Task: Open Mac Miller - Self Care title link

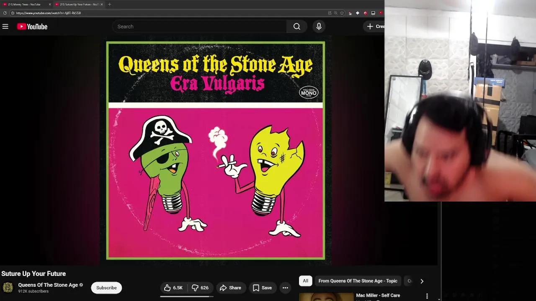Action: (x=378, y=295)
